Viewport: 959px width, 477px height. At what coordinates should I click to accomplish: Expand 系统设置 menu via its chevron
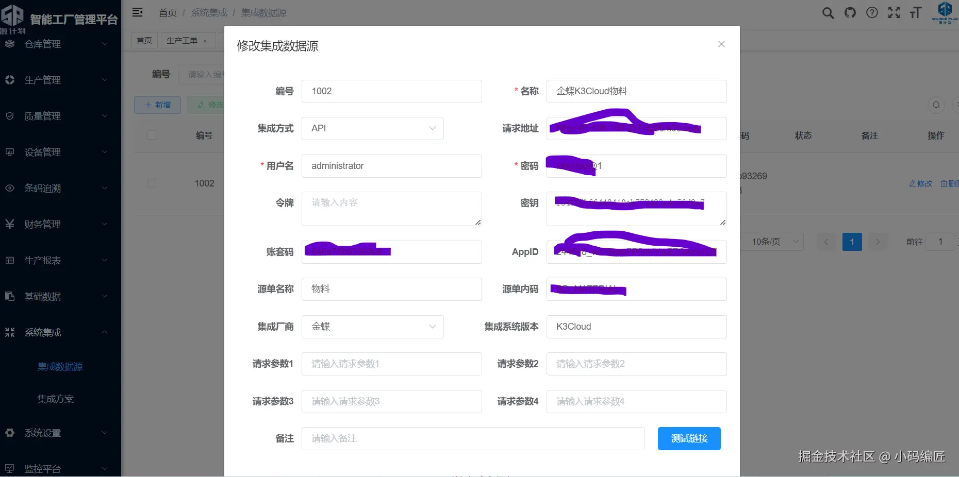pos(105,433)
